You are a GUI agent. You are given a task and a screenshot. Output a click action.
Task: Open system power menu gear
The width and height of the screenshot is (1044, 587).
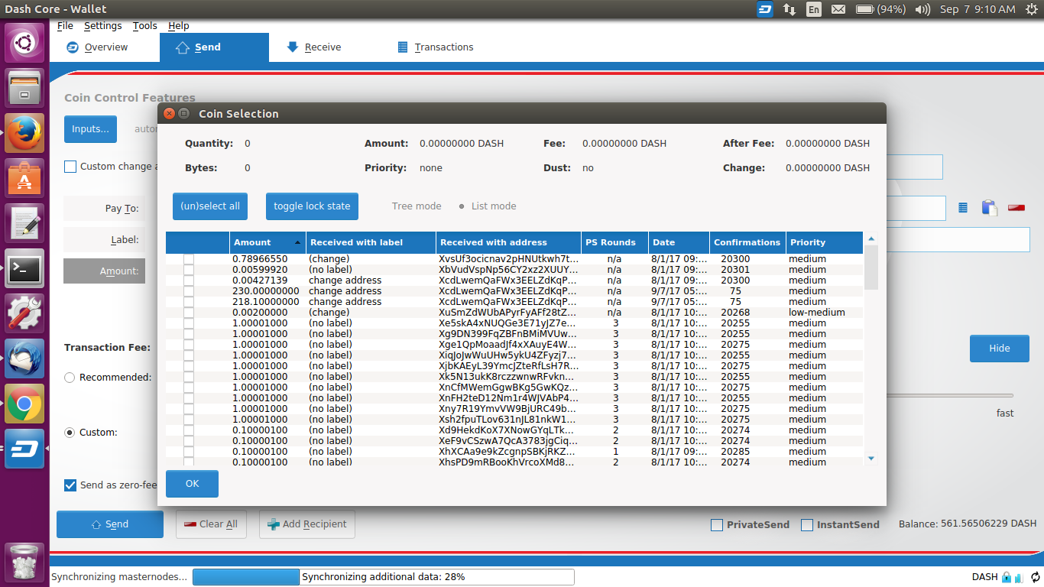click(x=1030, y=9)
